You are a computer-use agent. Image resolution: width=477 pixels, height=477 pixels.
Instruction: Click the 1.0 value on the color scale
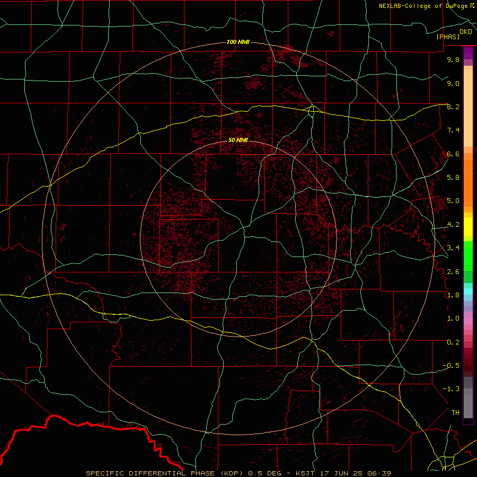(x=453, y=319)
